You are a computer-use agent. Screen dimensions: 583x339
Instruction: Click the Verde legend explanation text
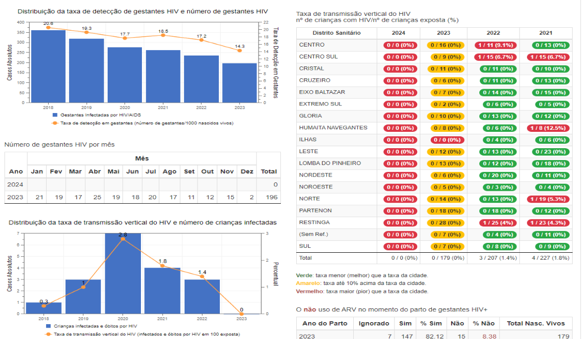coord(362,276)
